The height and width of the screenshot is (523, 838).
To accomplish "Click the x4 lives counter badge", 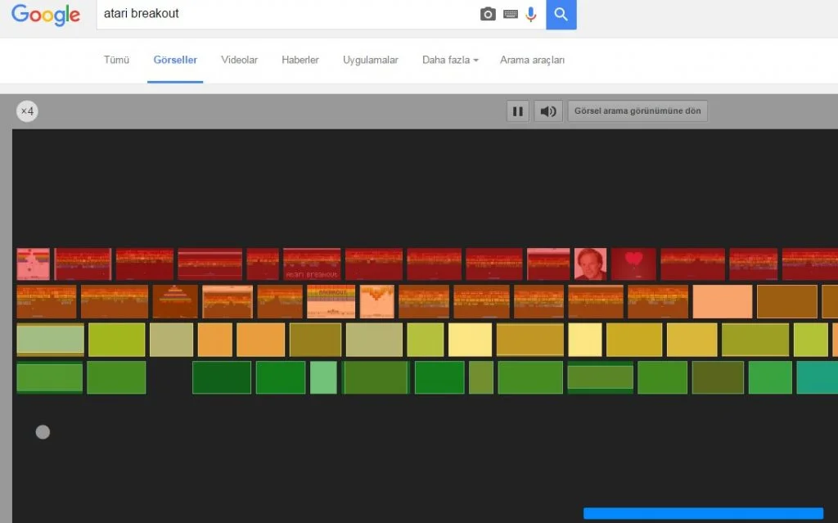I will point(27,111).
